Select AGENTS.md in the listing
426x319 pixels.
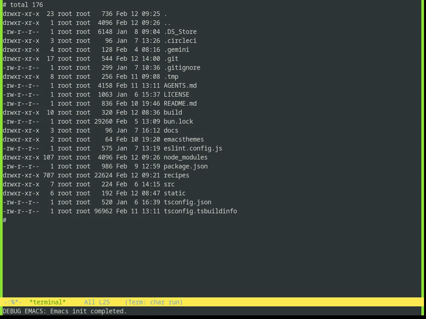[x=180, y=85]
